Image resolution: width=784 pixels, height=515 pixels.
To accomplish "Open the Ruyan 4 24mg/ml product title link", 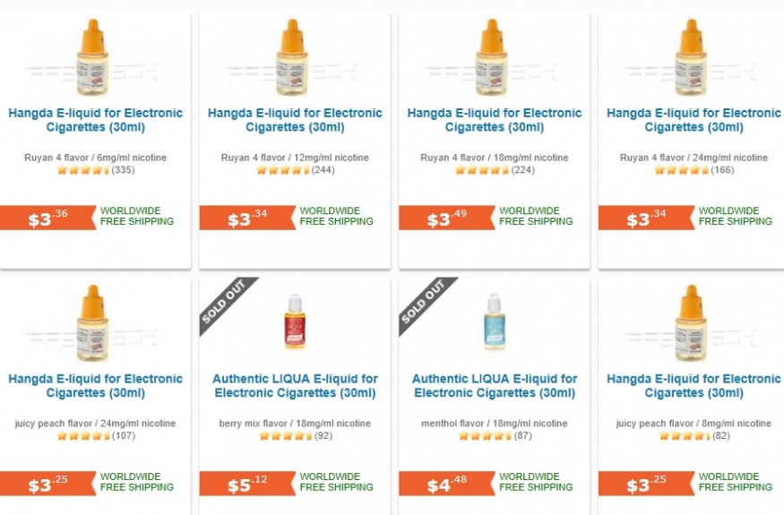I will coord(694,120).
